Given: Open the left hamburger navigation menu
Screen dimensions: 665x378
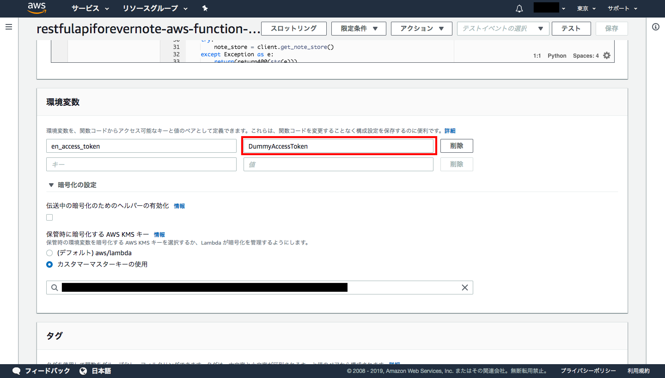Looking at the screenshot, I should pos(9,27).
